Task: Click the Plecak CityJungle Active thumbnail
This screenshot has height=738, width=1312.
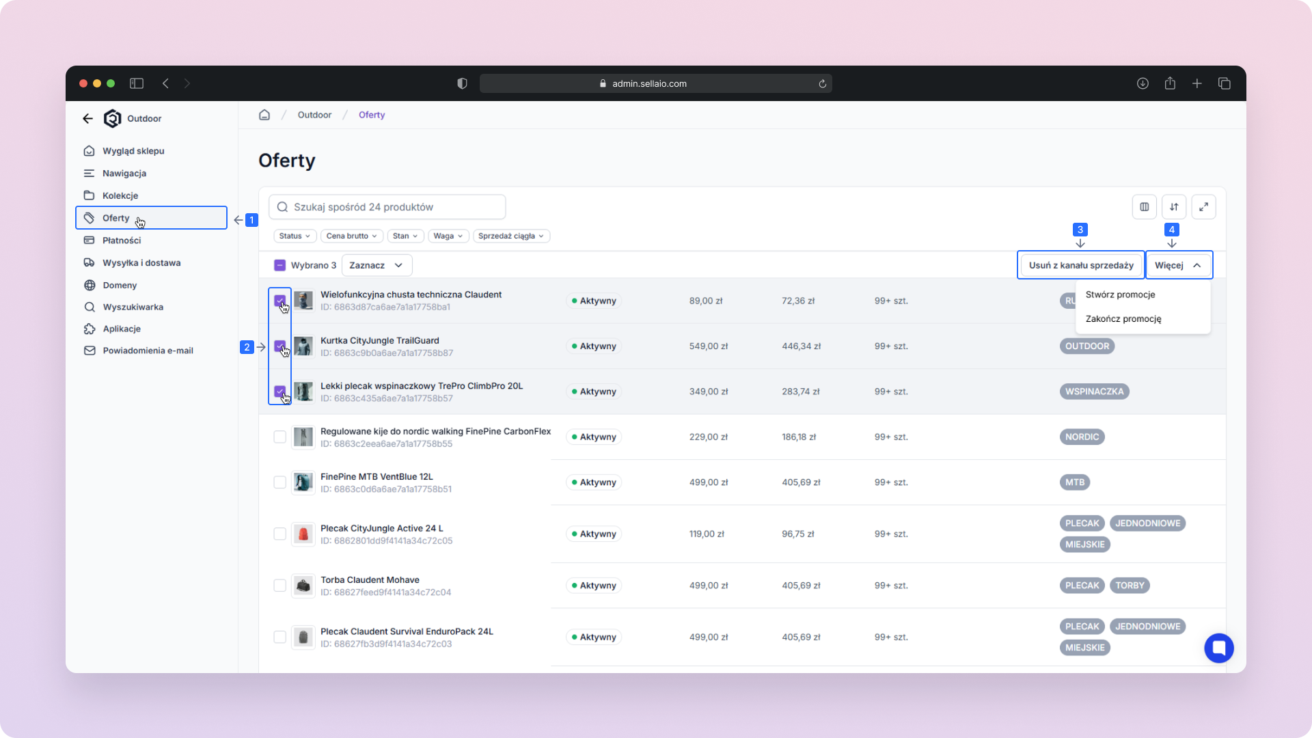Action: (303, 534)
